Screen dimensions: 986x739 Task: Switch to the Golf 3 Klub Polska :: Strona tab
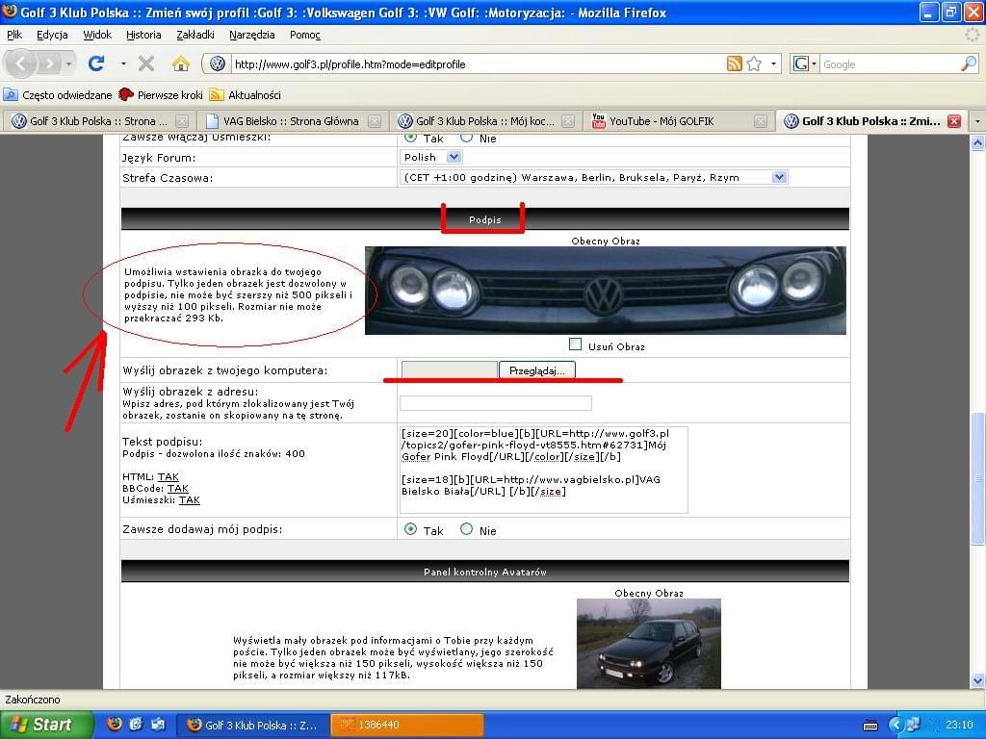[99, 121]
